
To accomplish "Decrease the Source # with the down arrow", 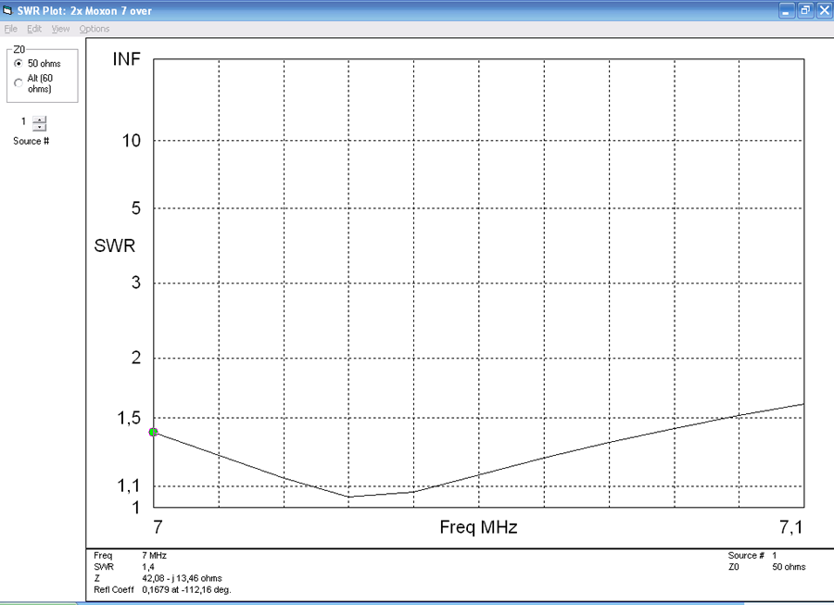I will tap(39, 127).
